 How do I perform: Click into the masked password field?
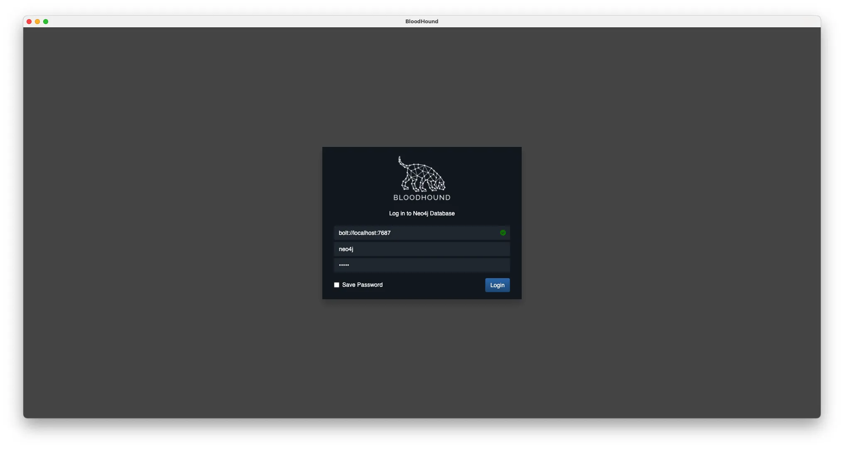422,265
